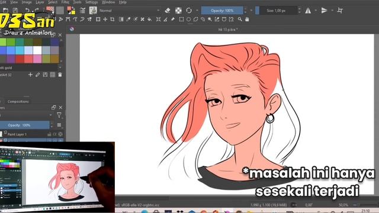
Task: Expand arrow right of top Opacity slider
Action: pos(251,11)
